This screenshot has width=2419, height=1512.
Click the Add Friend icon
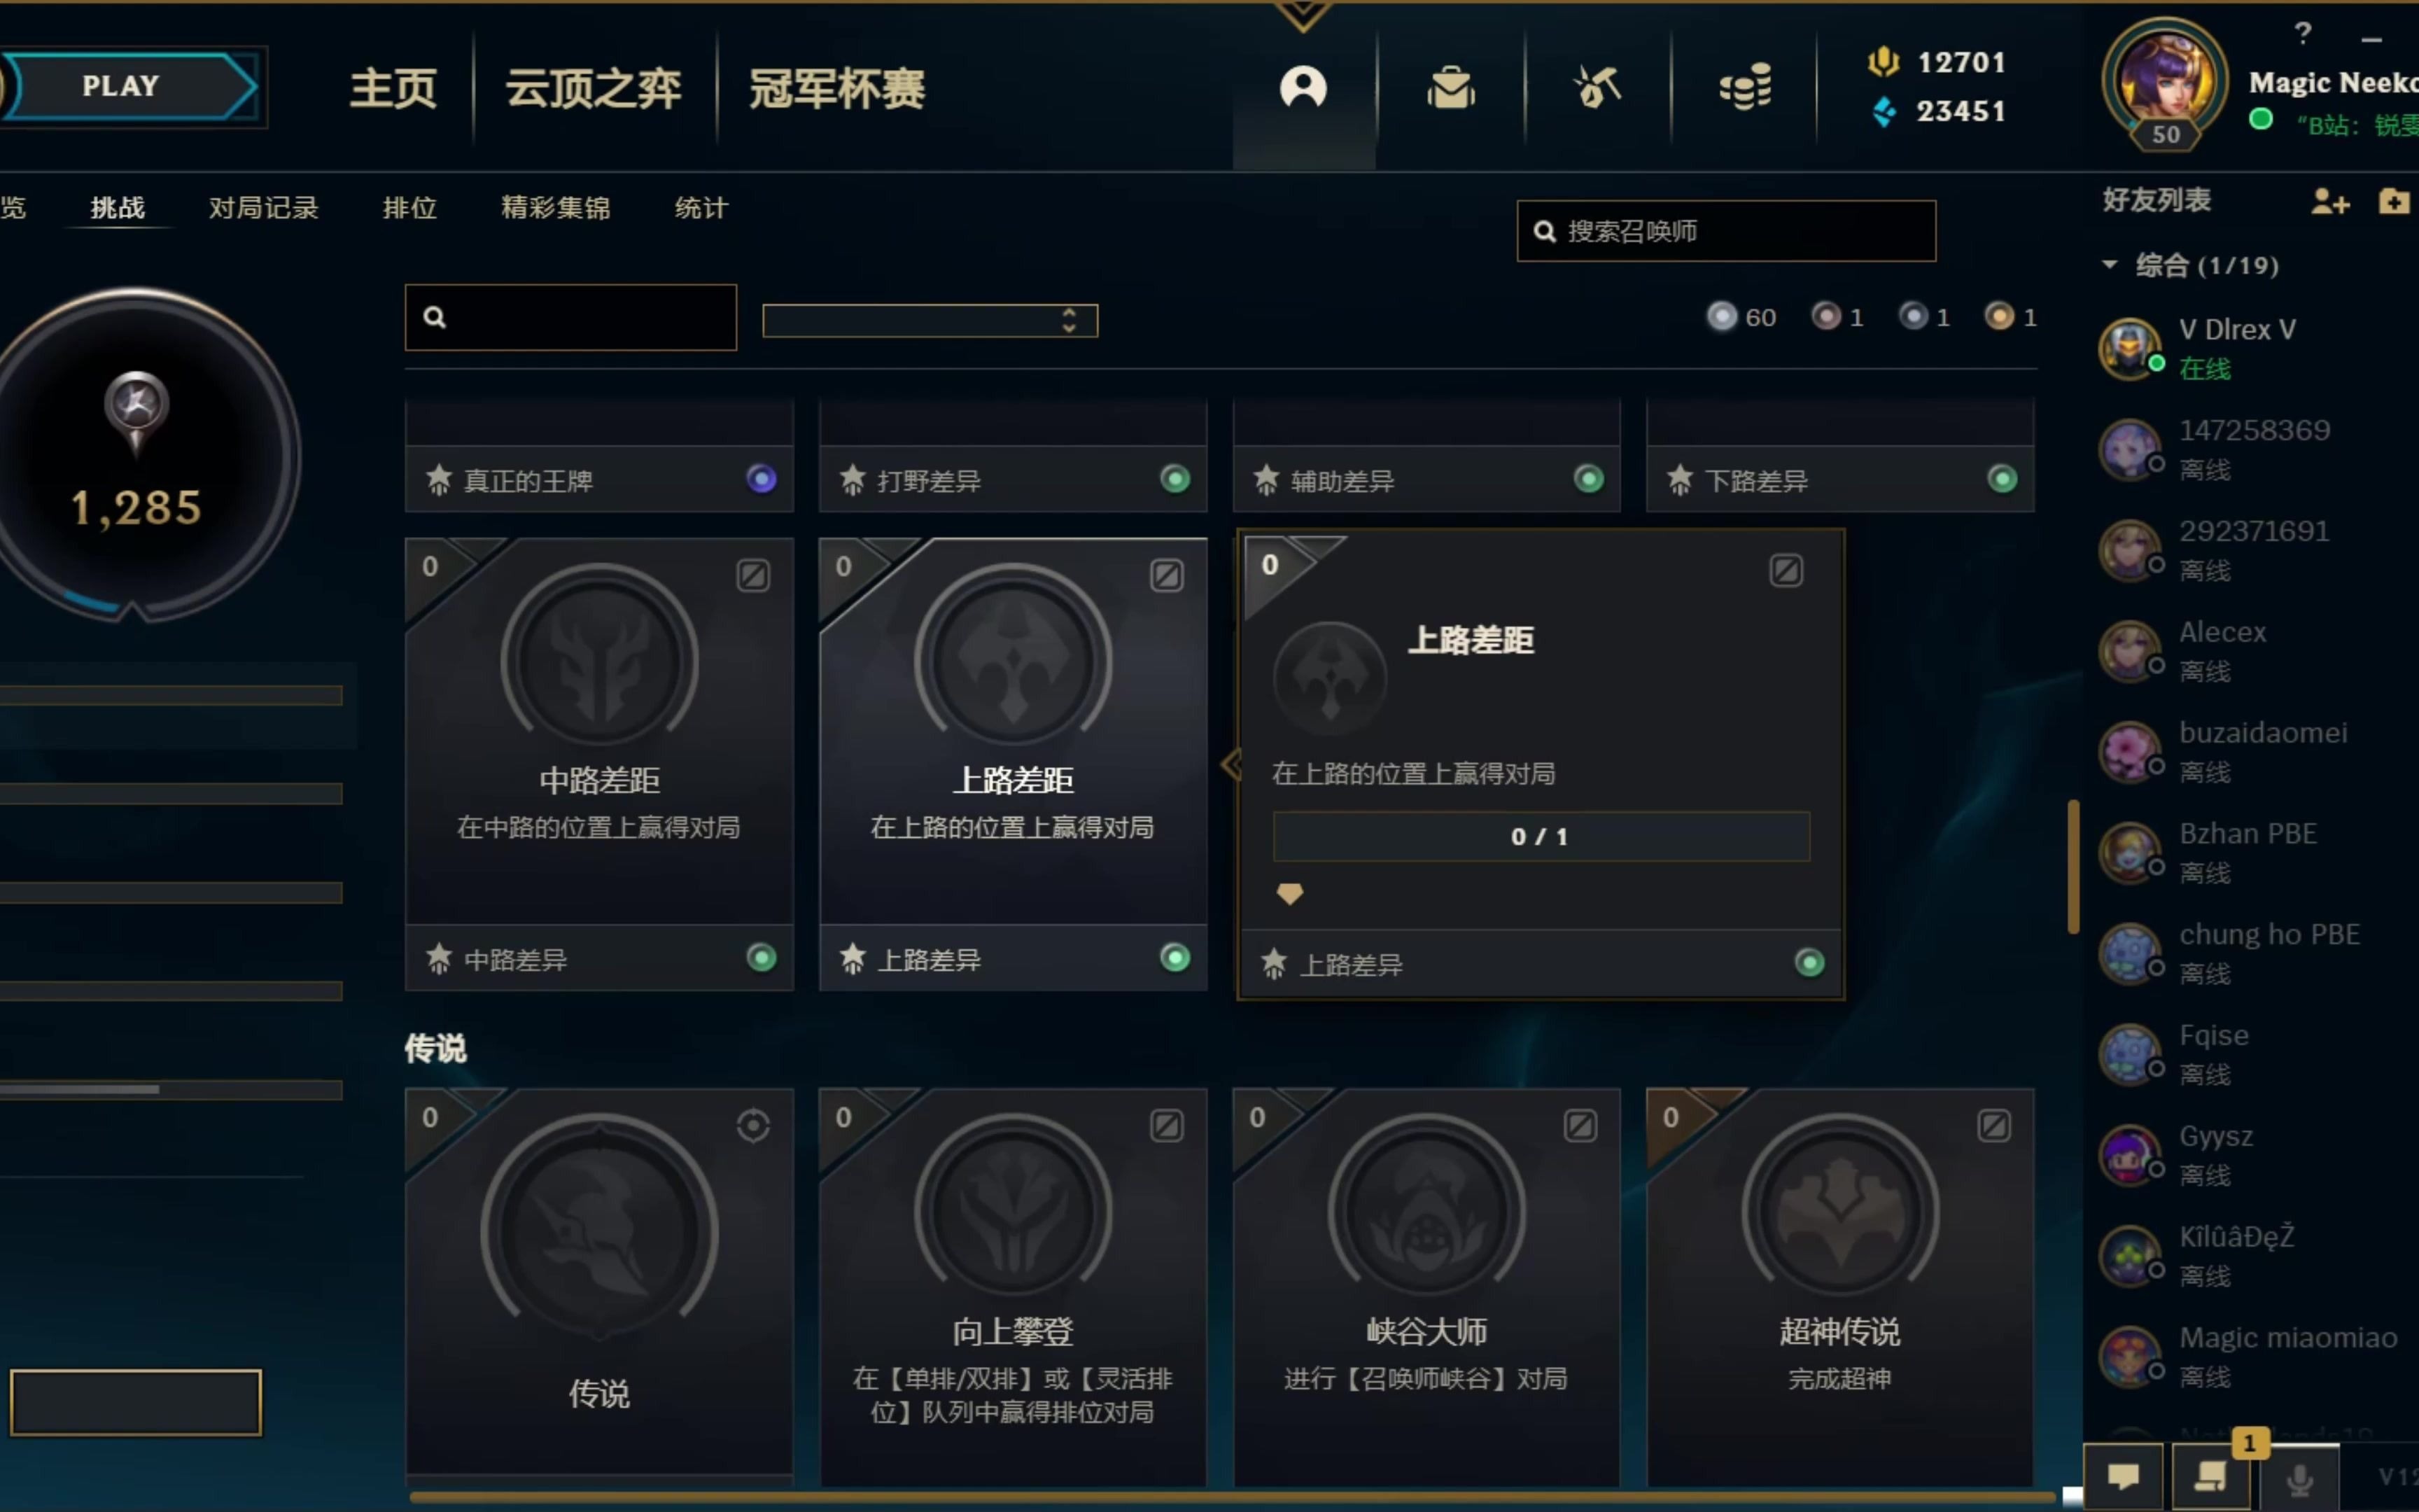coord(2330,202)
